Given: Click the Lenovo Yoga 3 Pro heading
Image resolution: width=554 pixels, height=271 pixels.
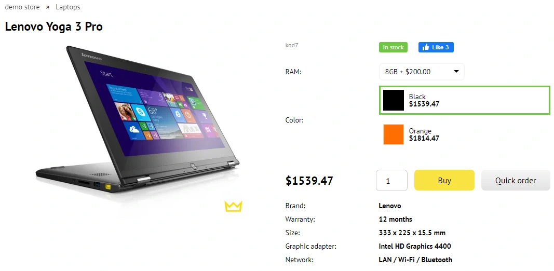Looking at the screenshot, I should click(53, 26).
